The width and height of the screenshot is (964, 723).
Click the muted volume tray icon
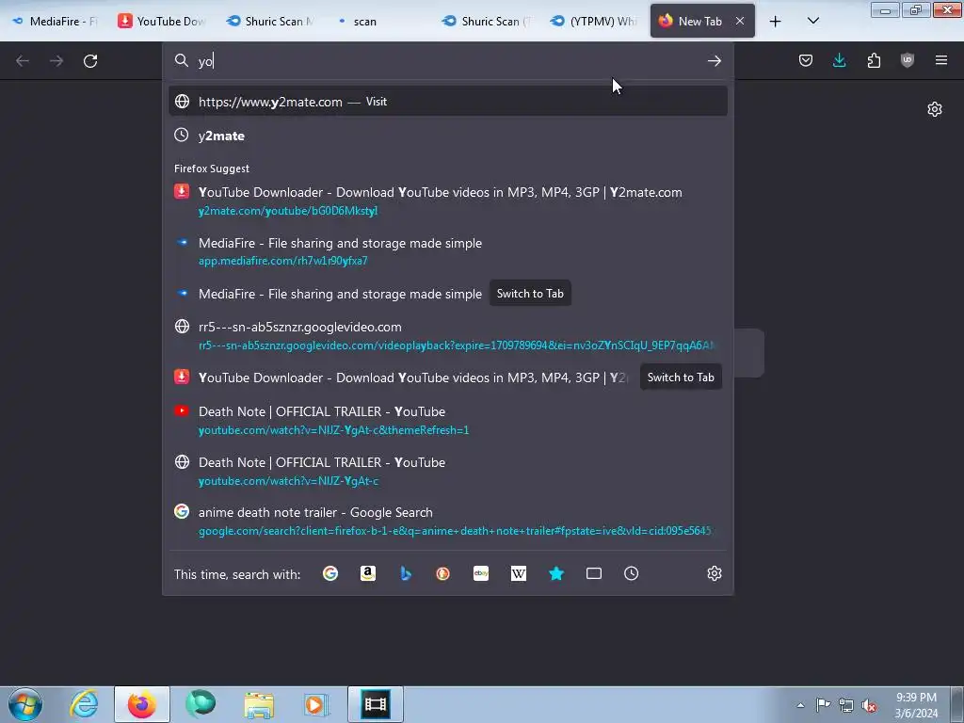point(869,705)
